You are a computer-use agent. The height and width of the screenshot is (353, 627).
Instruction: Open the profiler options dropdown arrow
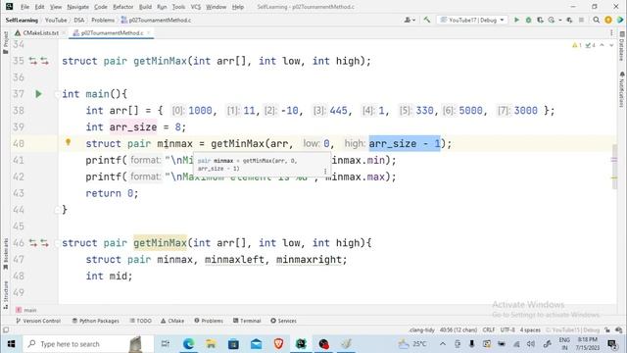tap(559, 20)
